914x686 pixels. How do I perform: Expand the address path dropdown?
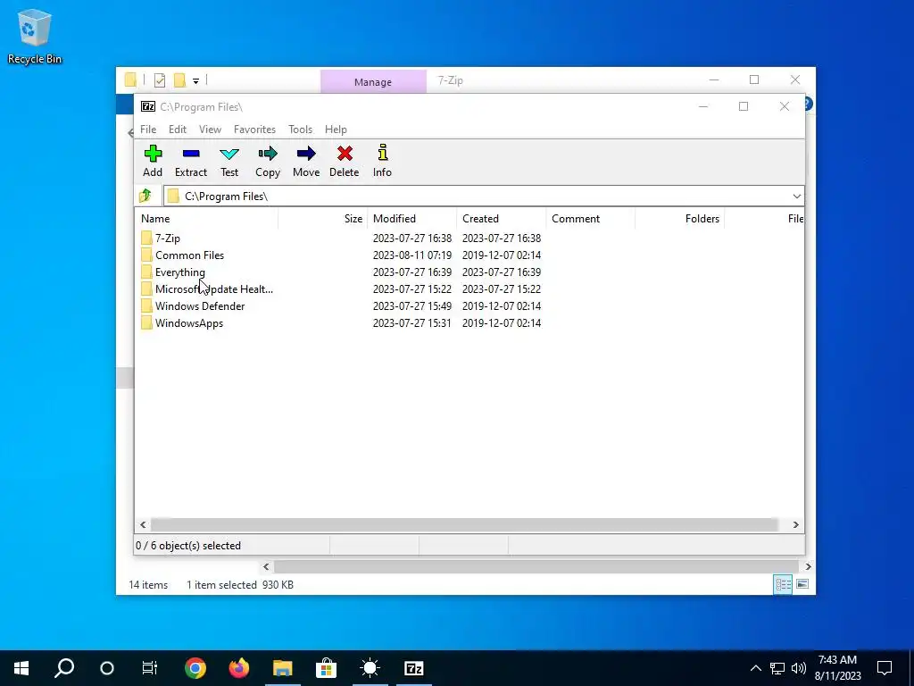[797, 196]
